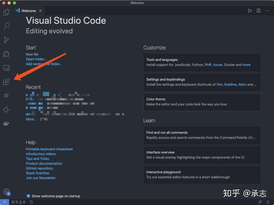
Task: Open the Run and Debug view
Action: [6, 54]
